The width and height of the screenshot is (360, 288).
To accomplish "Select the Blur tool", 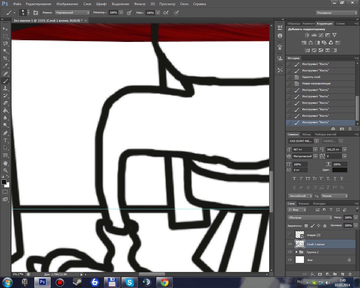I will [5, 118].
